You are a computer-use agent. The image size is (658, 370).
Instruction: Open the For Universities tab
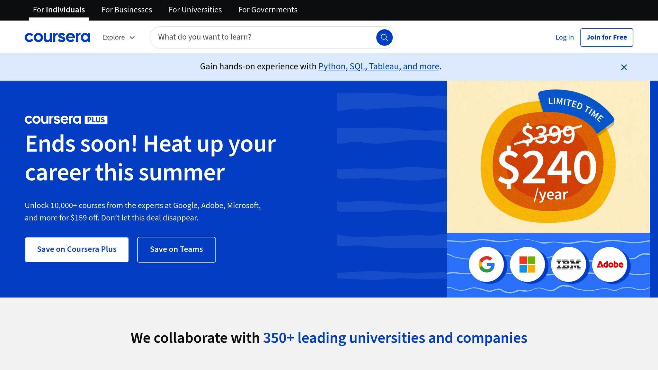[x=195, y=10]
